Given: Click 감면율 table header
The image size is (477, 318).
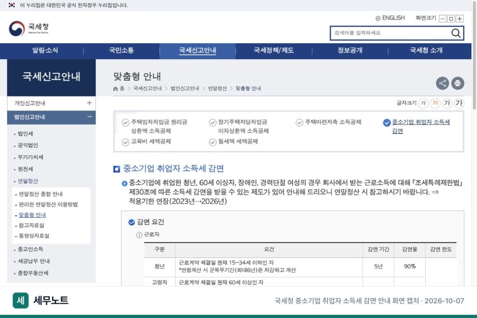Looking at the screenshot, I should click(x=409, y=250).
